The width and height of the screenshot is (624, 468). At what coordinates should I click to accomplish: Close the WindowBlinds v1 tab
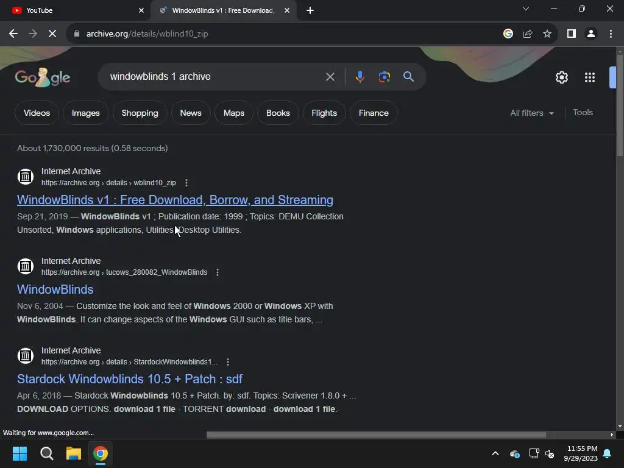[x=287, y=10]
